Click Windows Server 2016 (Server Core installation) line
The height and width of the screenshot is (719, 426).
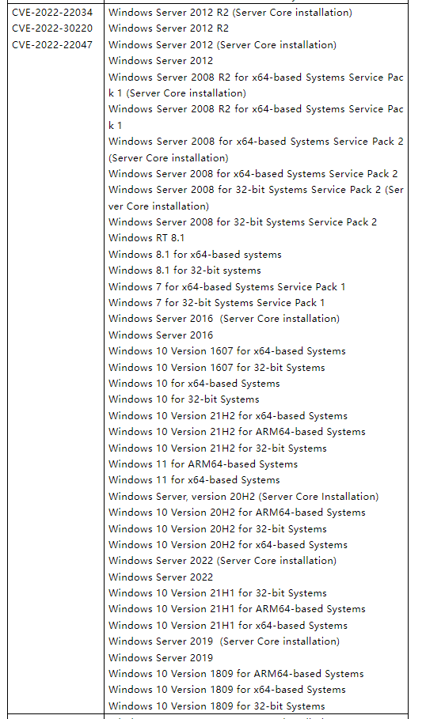[x=224, y=319]
